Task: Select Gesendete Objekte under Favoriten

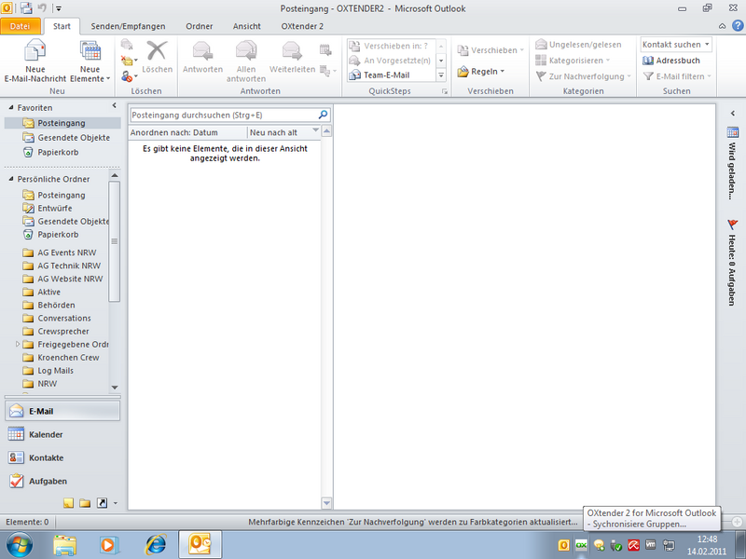Action: 62,137
